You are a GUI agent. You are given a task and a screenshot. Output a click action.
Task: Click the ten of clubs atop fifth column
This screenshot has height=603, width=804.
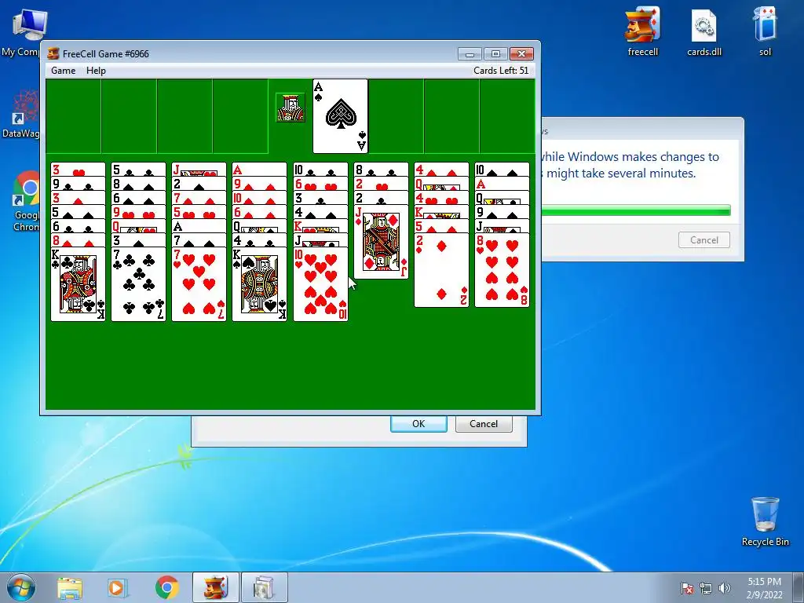pyautogui.click(x=320, y=170)
